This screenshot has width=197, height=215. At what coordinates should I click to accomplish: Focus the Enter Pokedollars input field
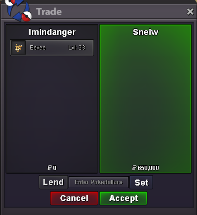coord(99,182)
